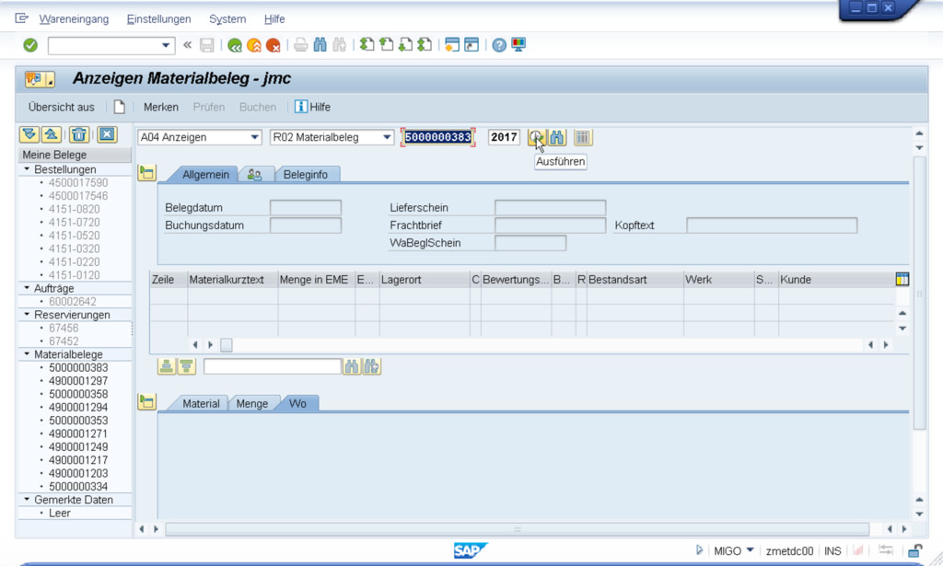Screen dimensions: 943x566
Task: Open the R02 Materialbeleg reference dropdown
Action: pos(332,137)
